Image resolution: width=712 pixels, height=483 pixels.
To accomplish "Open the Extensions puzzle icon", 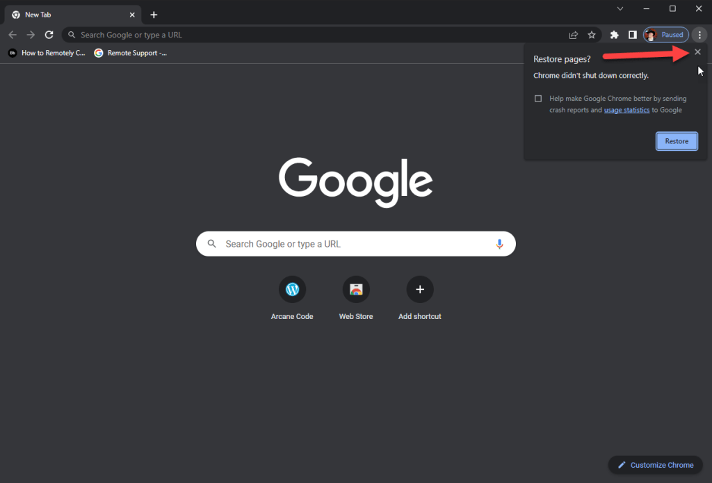I will tap(614, 35).
